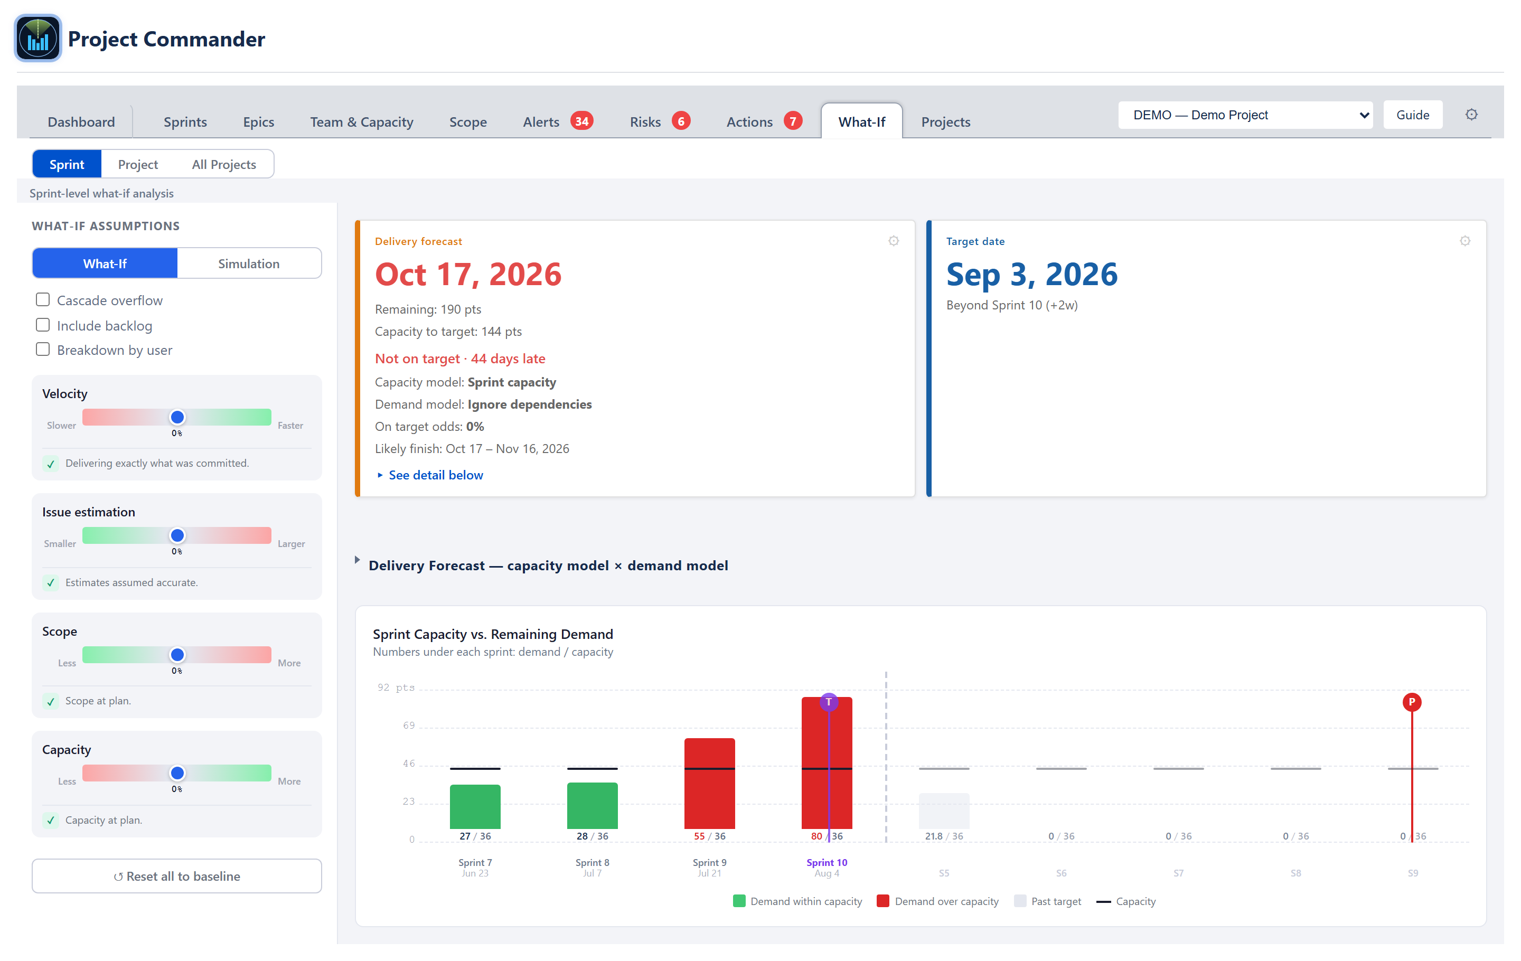The image size is (1521, 961).
Task: Click the "55 / 36" value under Sprint 9
Action: point(709,836)
